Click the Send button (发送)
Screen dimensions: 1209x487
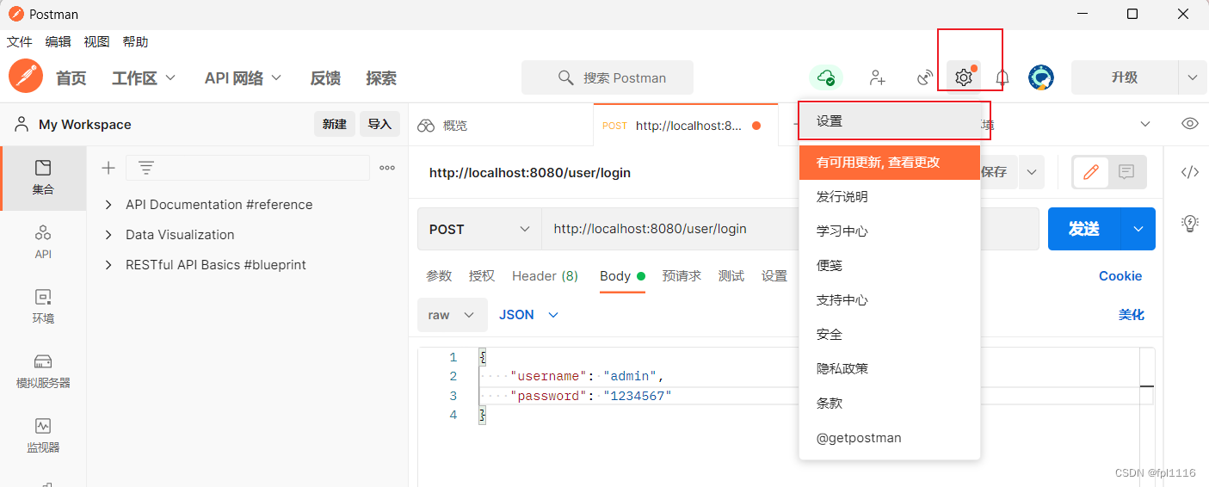[x=1084, y=229]
